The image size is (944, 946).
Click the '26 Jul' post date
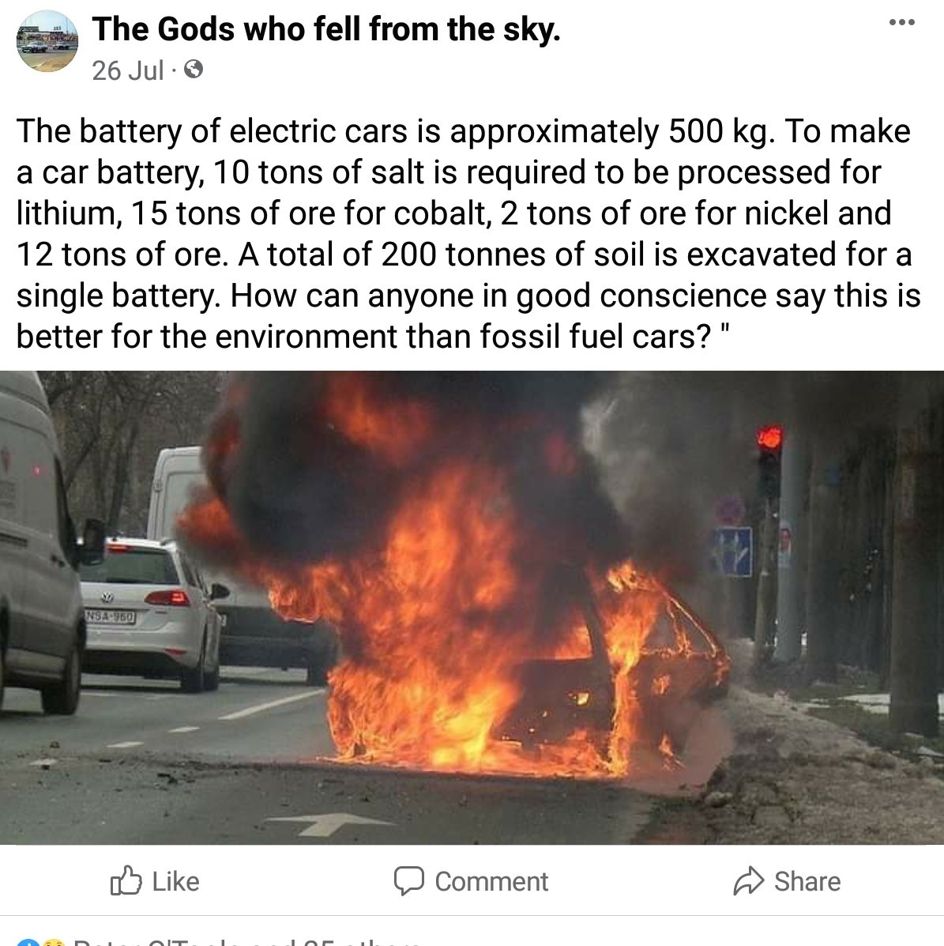[128, 70]
